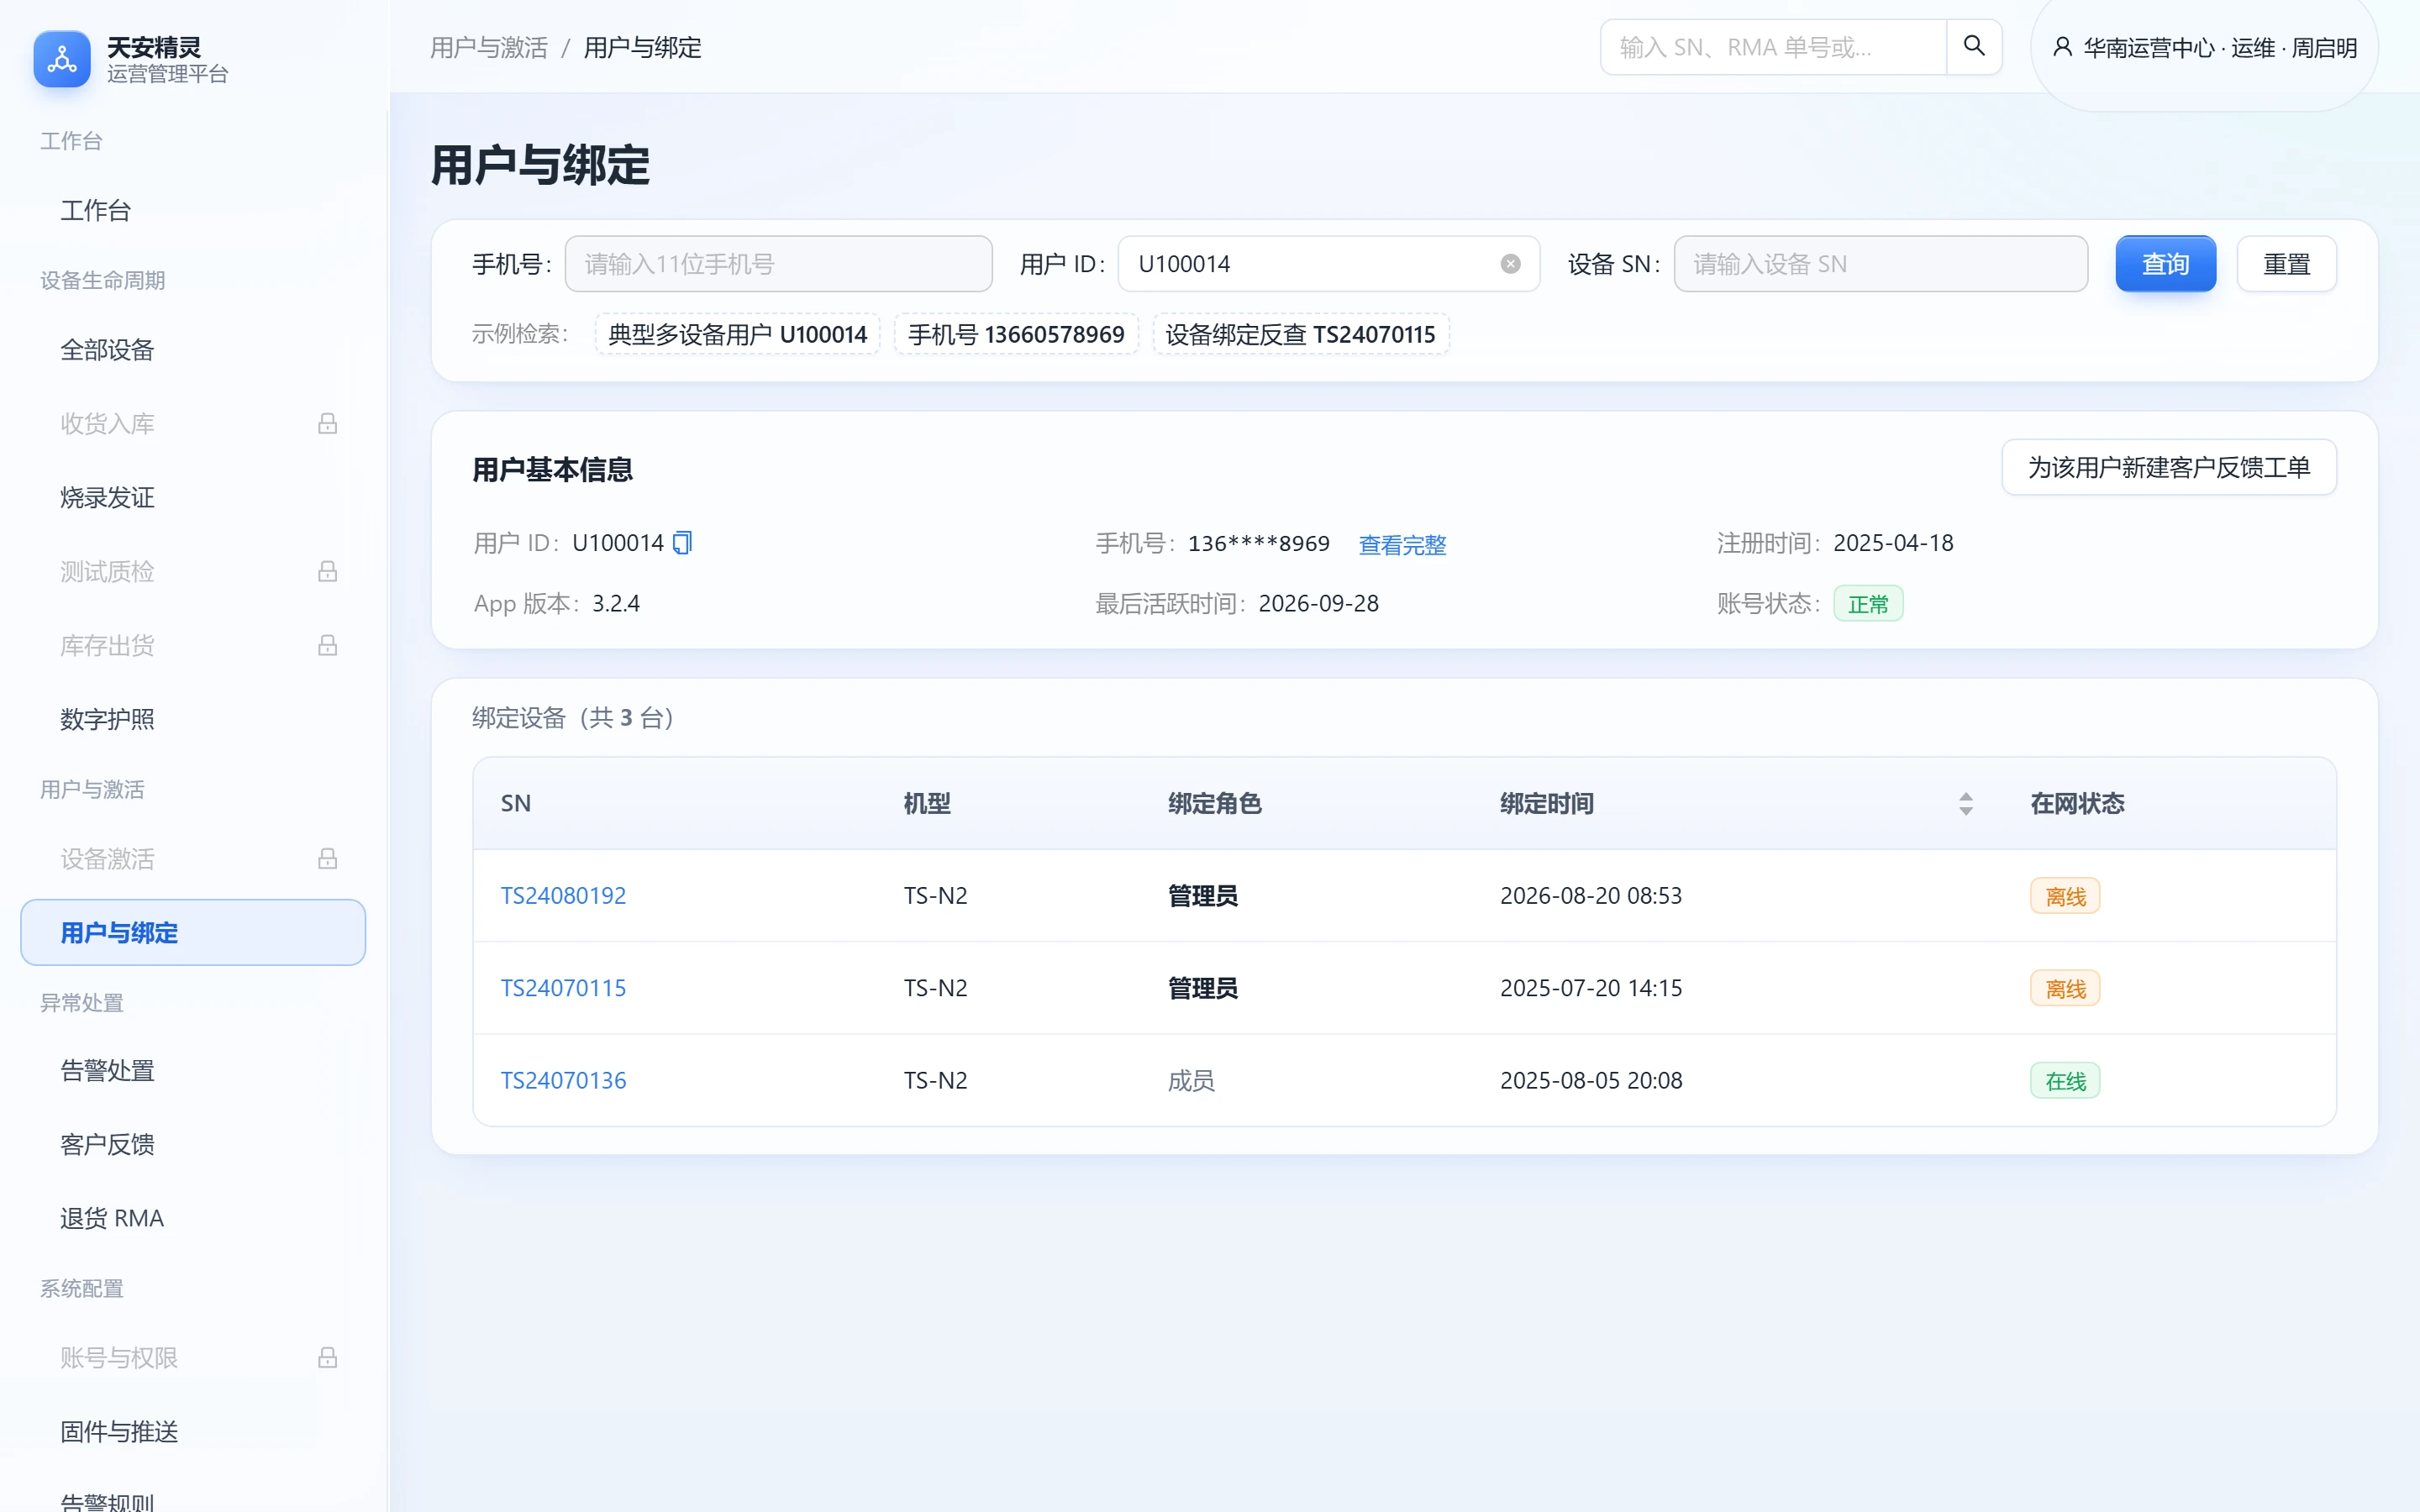The height and width of the screenshot is (1512, 2420).
Task: Open device link TS24070115 in table
Action: 563,988
